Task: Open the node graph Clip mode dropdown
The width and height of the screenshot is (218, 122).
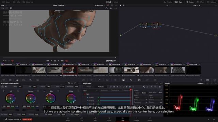Action: tap(196, 5)
